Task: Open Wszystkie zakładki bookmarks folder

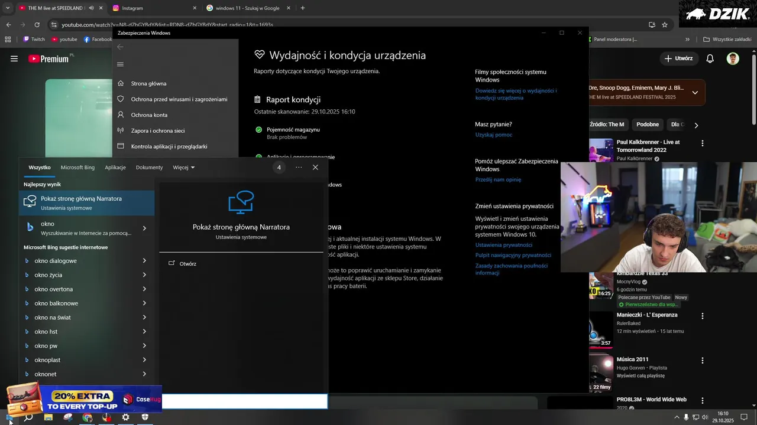Action: pyautogui.click(x=727, y=40)
